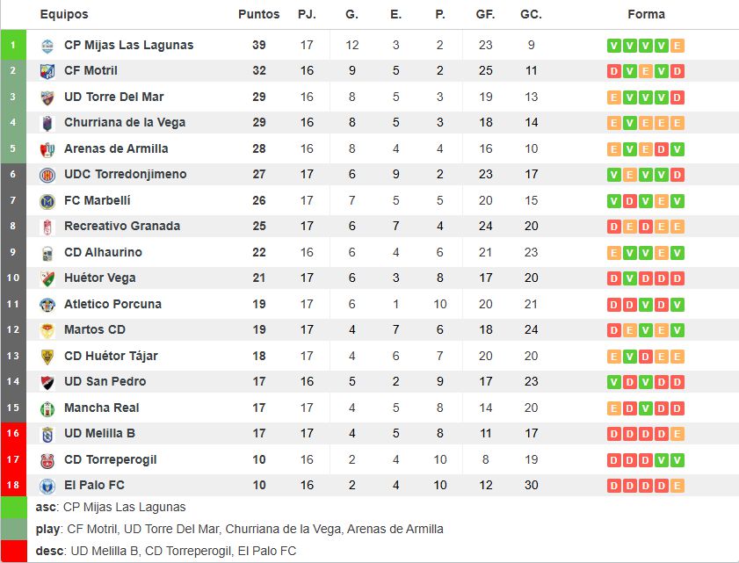Click Martos CD's latest form result badge

[x=677, y=330]
